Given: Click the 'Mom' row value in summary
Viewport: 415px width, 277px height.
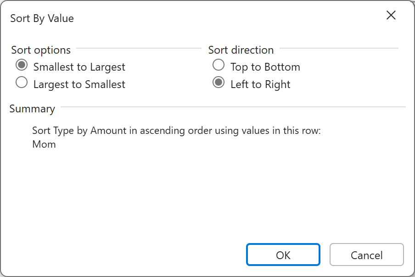Looking at the screenshot, I should click(44, 144).
